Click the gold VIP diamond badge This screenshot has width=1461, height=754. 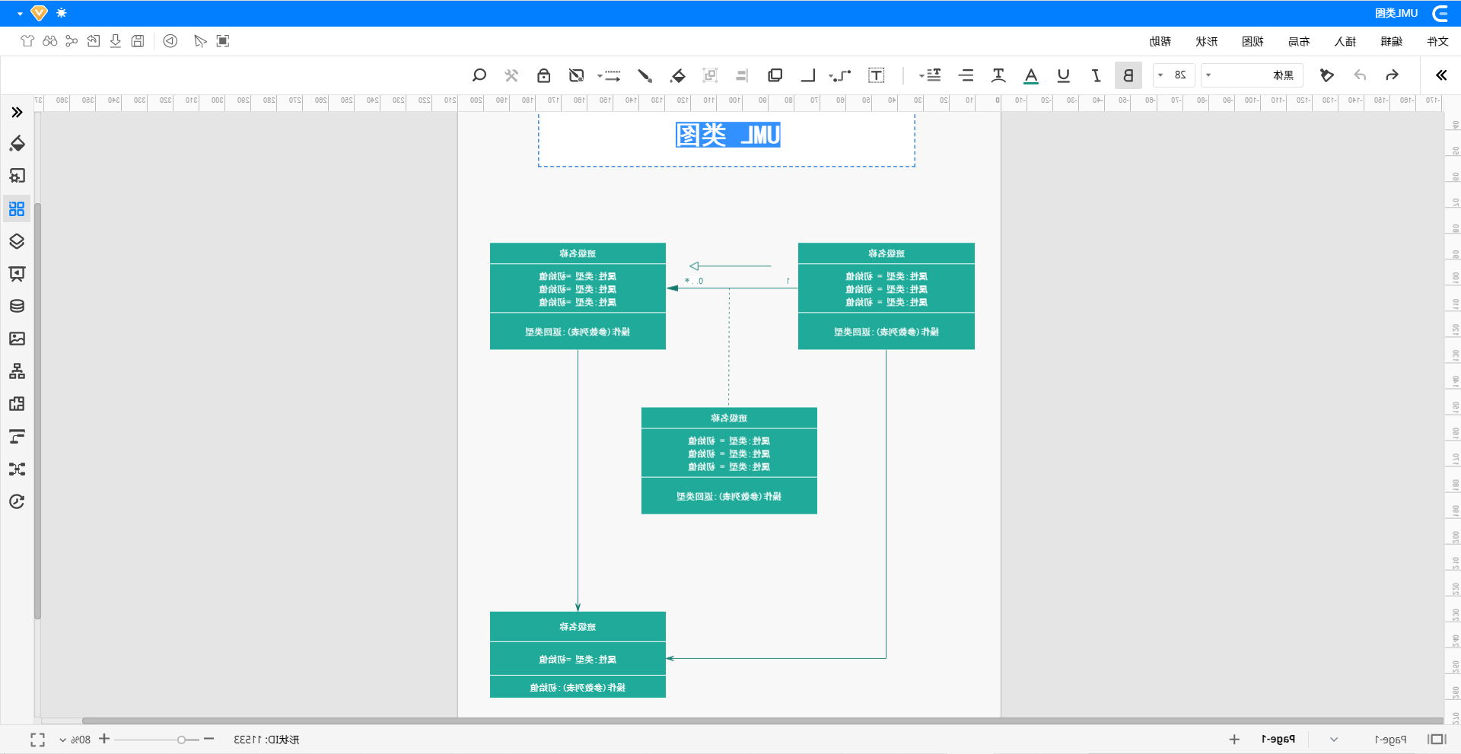pyautogui.click(x=40, y=13)
